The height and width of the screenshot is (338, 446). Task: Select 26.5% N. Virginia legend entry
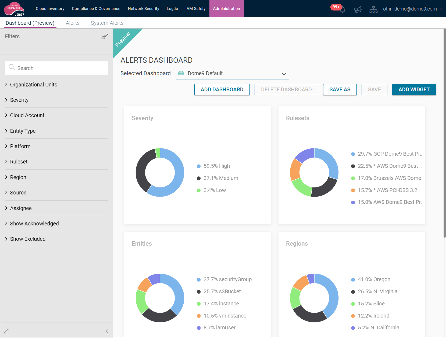[374, 292]
